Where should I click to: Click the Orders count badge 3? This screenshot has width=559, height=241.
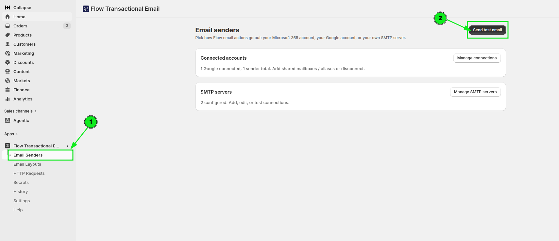pyautogui.click(x=67, y=26)
